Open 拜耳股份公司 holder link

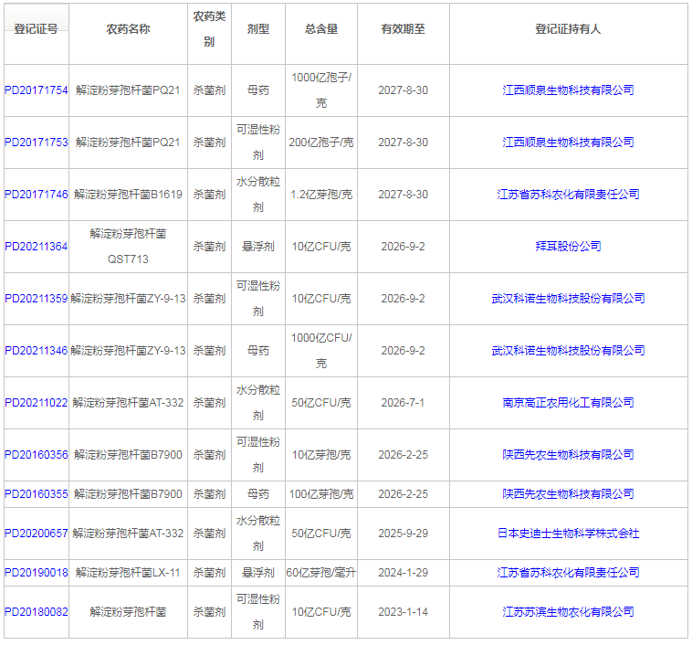pos(568,247)
